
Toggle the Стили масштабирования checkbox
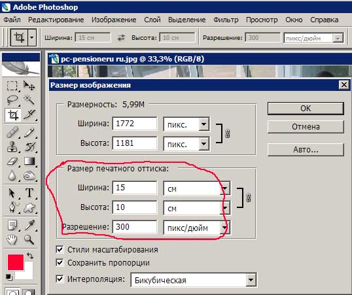click(x=60, y=249)
